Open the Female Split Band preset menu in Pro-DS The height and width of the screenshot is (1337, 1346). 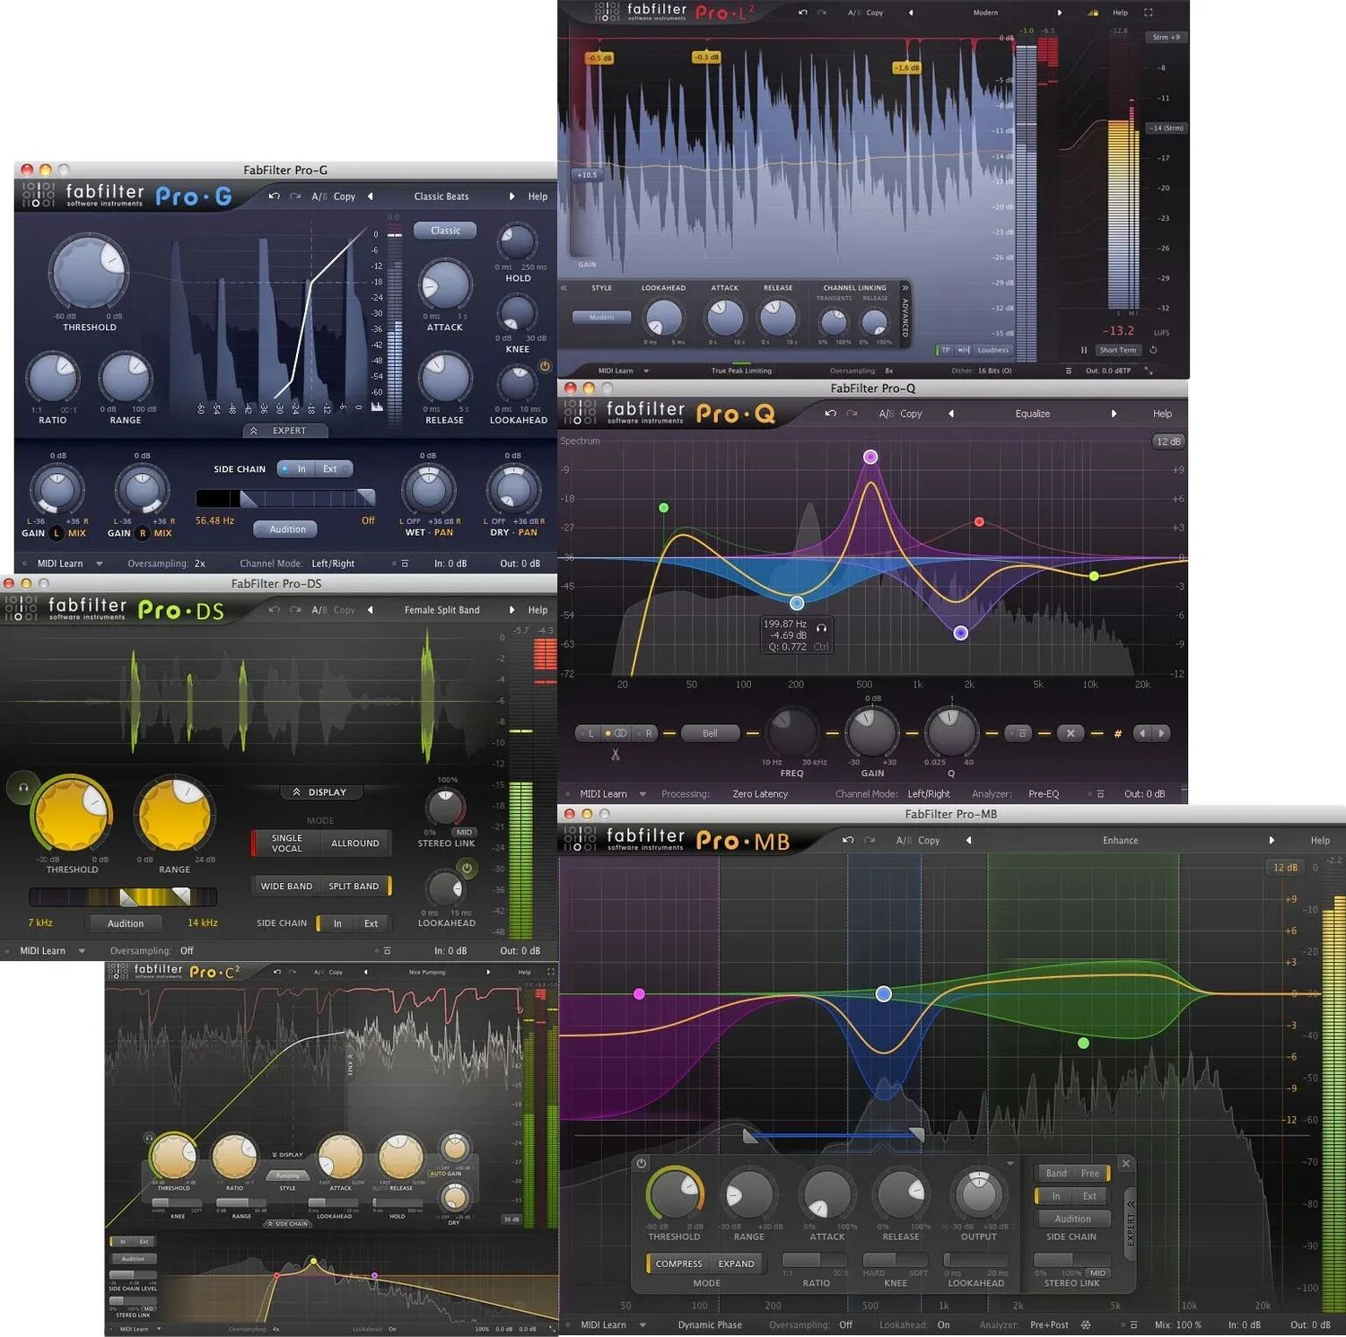coord(441,610)
